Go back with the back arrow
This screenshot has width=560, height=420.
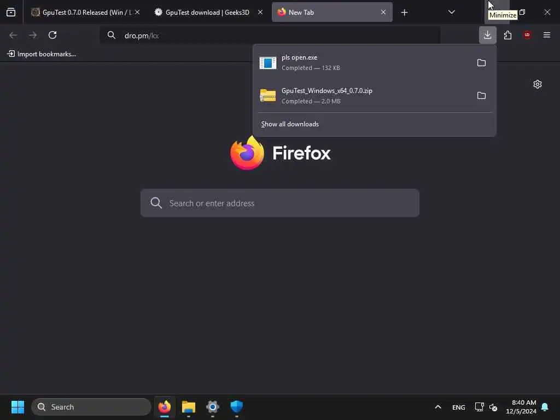(13, 35)
